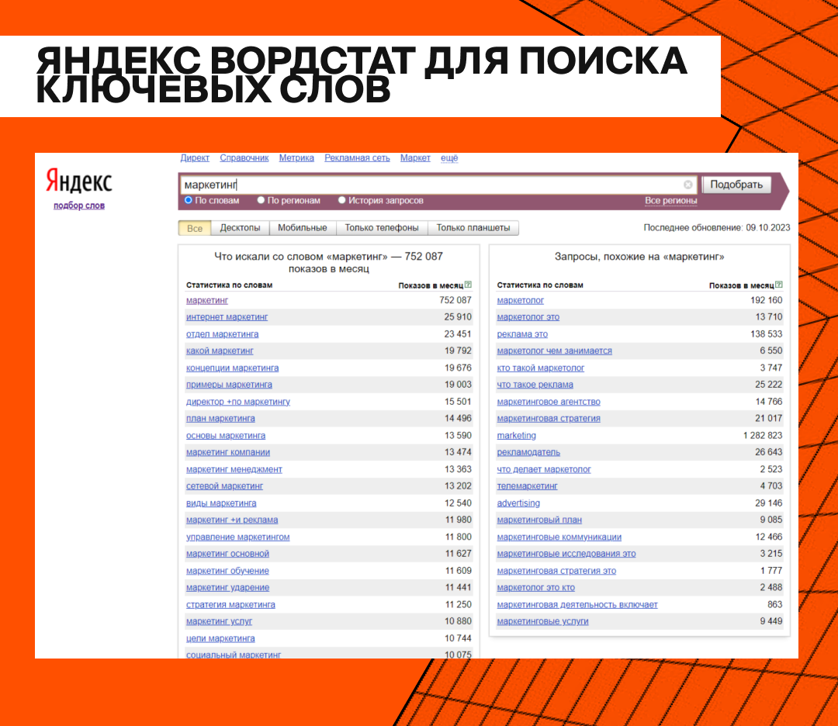This screenshot has height=726, width=838.
Task: Open the маркетинговые коммуникации link
Action: tap(559, 537)
